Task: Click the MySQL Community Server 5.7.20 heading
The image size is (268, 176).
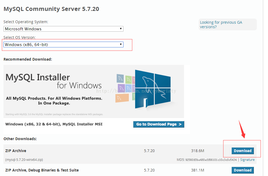Action: (x=51, y=9)
